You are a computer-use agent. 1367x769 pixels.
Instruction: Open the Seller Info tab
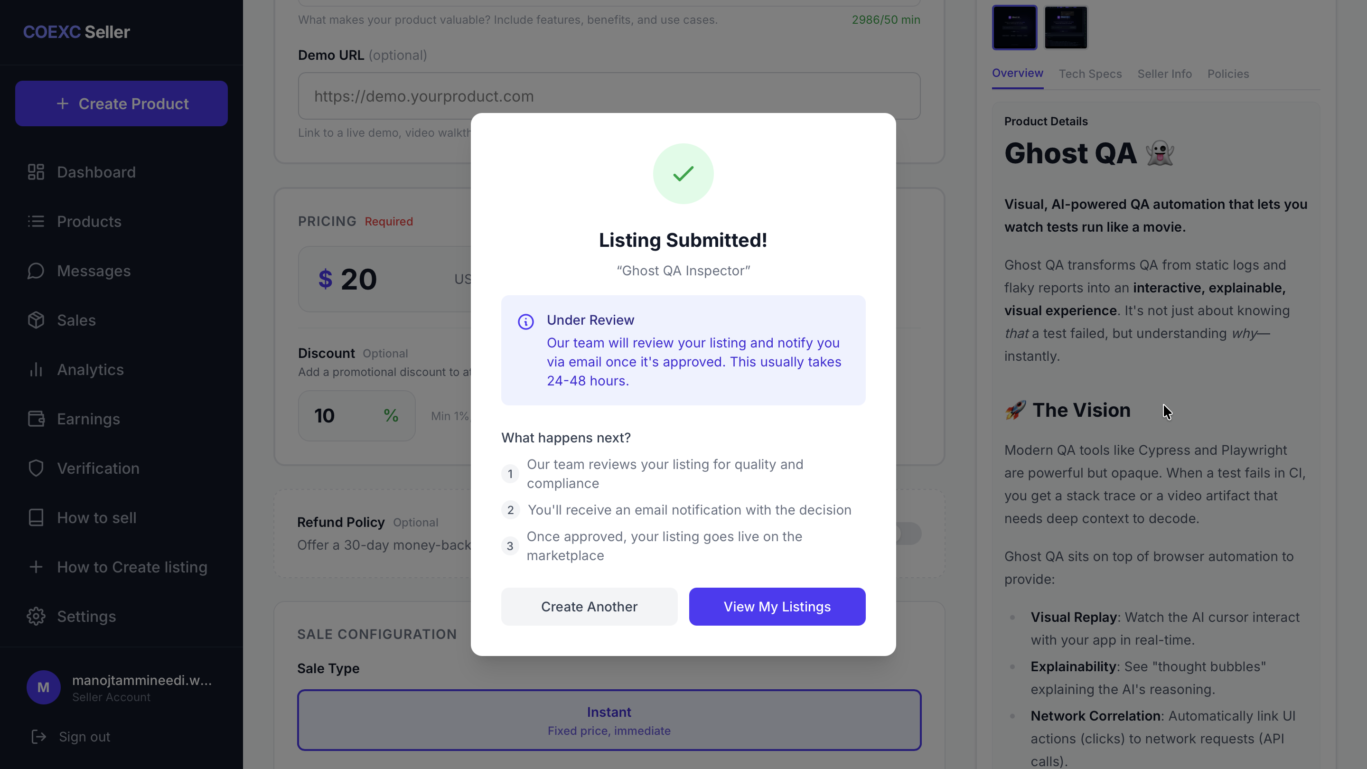point(1164,74)
